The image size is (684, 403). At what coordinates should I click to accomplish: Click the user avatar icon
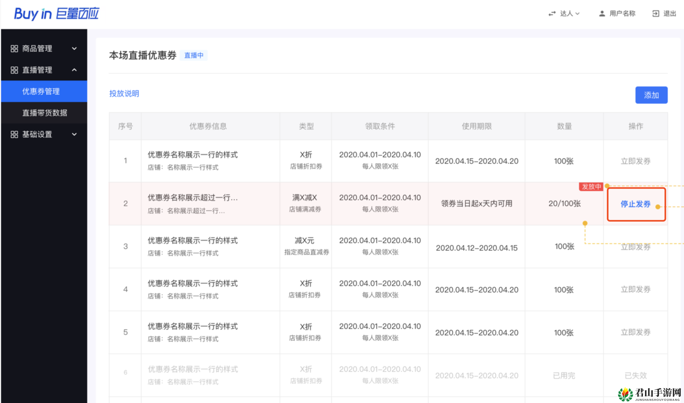click(602, 14)
